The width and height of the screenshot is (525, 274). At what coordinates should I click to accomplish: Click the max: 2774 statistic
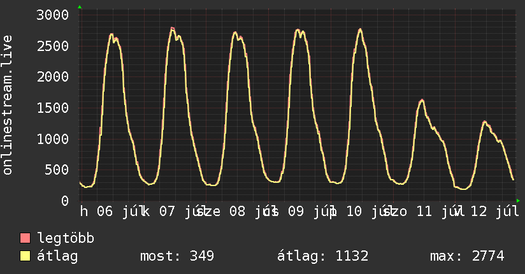coord(467,256)
